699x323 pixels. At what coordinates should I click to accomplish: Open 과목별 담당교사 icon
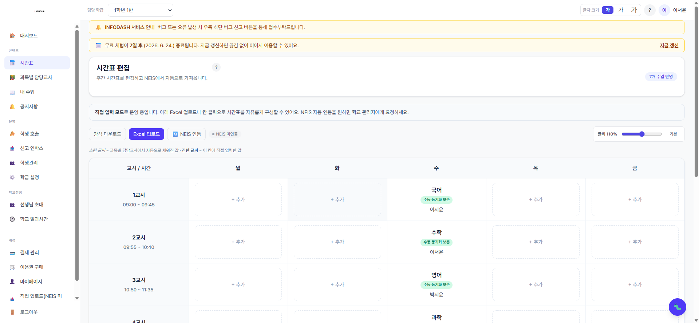click(12, 77)
